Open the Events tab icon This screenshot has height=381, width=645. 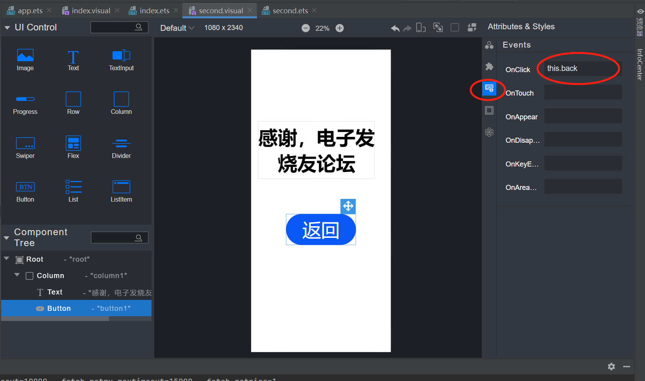[x=489, y=89]
